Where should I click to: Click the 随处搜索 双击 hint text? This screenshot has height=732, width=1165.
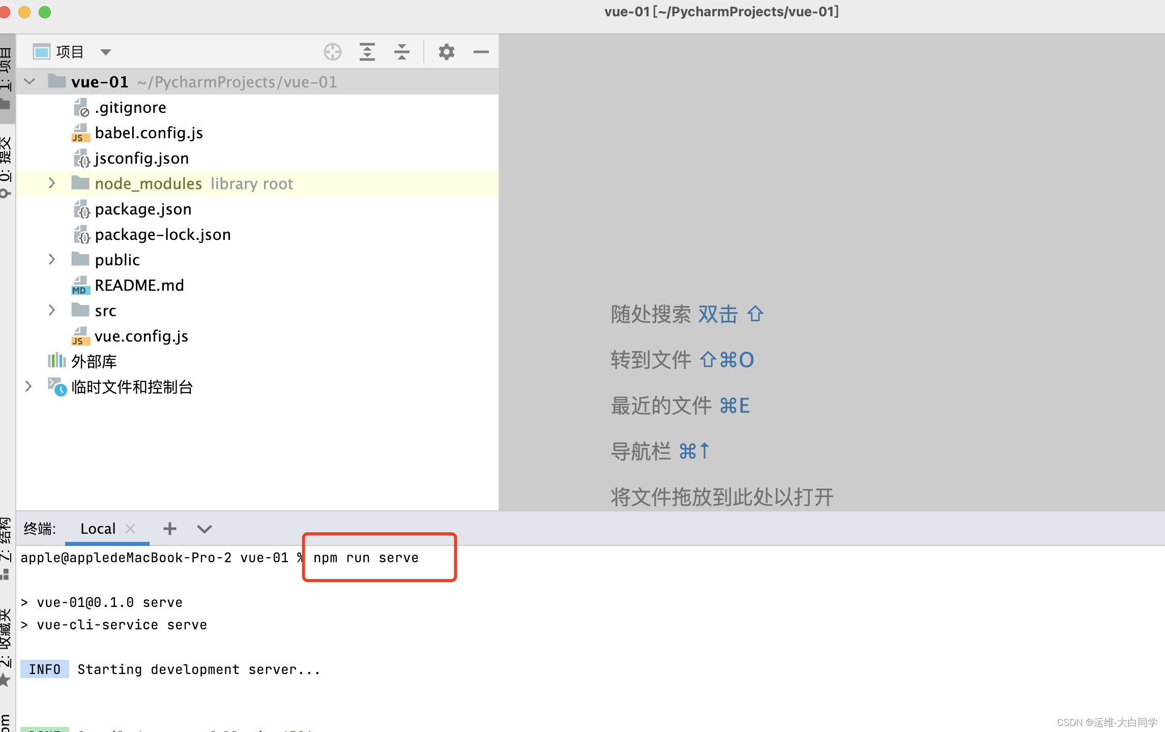click(x=687, y=314)
